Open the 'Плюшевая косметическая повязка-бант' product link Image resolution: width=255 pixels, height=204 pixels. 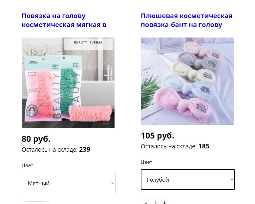pos(186,20)
